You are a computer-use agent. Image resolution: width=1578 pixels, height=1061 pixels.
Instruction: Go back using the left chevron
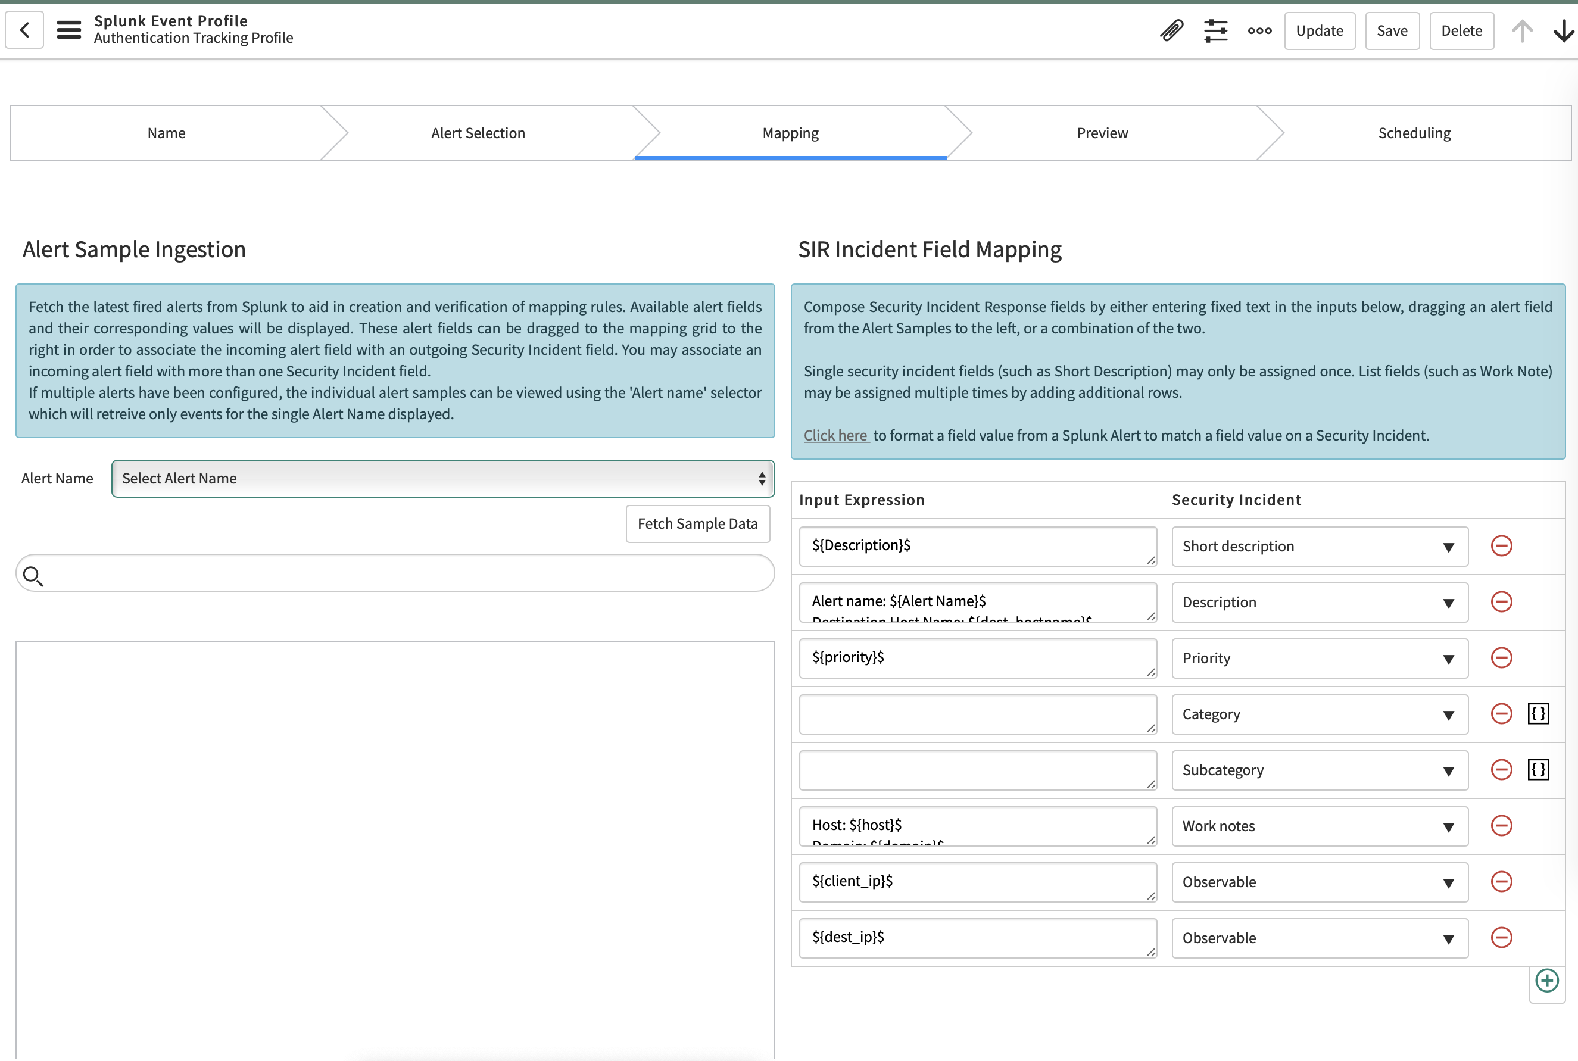(x=24, y=30)
